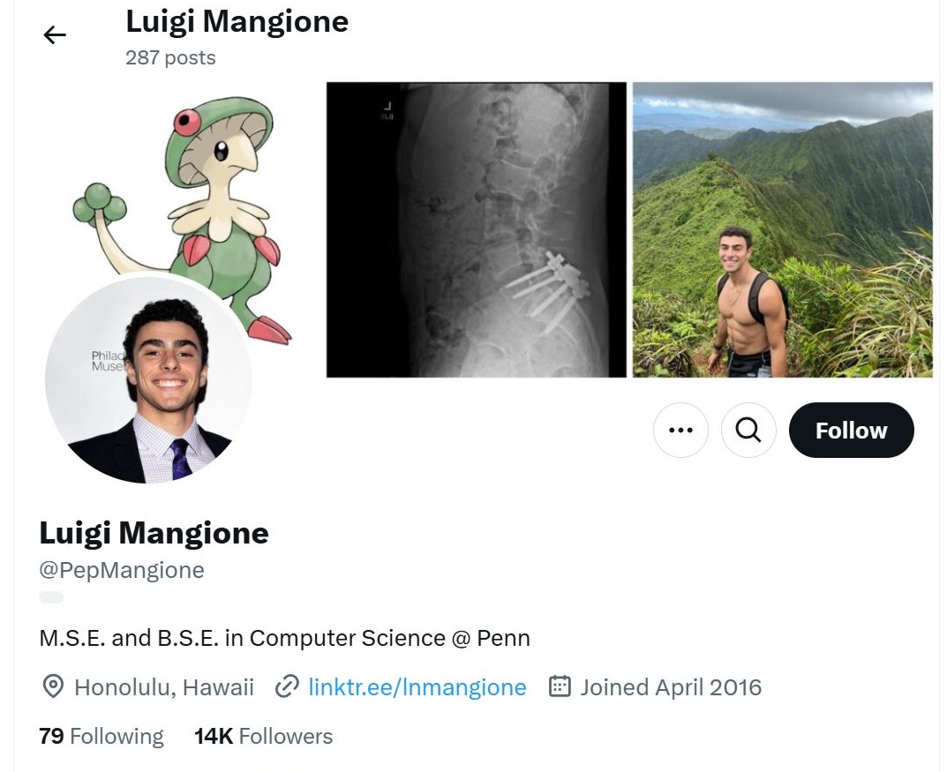Click the 287 posts counter
The width and height of the screenshot is (947, 772).
169,57
